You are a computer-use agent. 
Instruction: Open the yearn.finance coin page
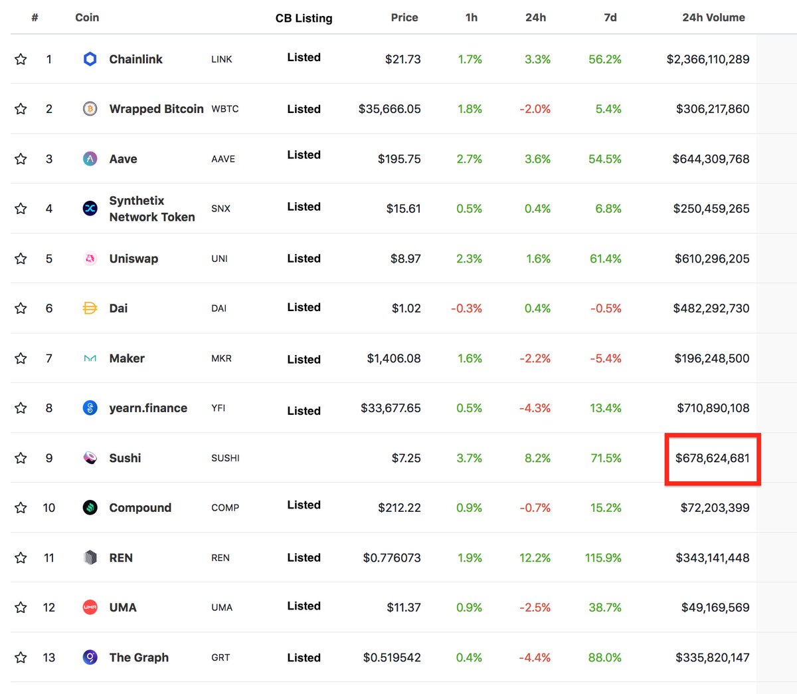point(148,408)
